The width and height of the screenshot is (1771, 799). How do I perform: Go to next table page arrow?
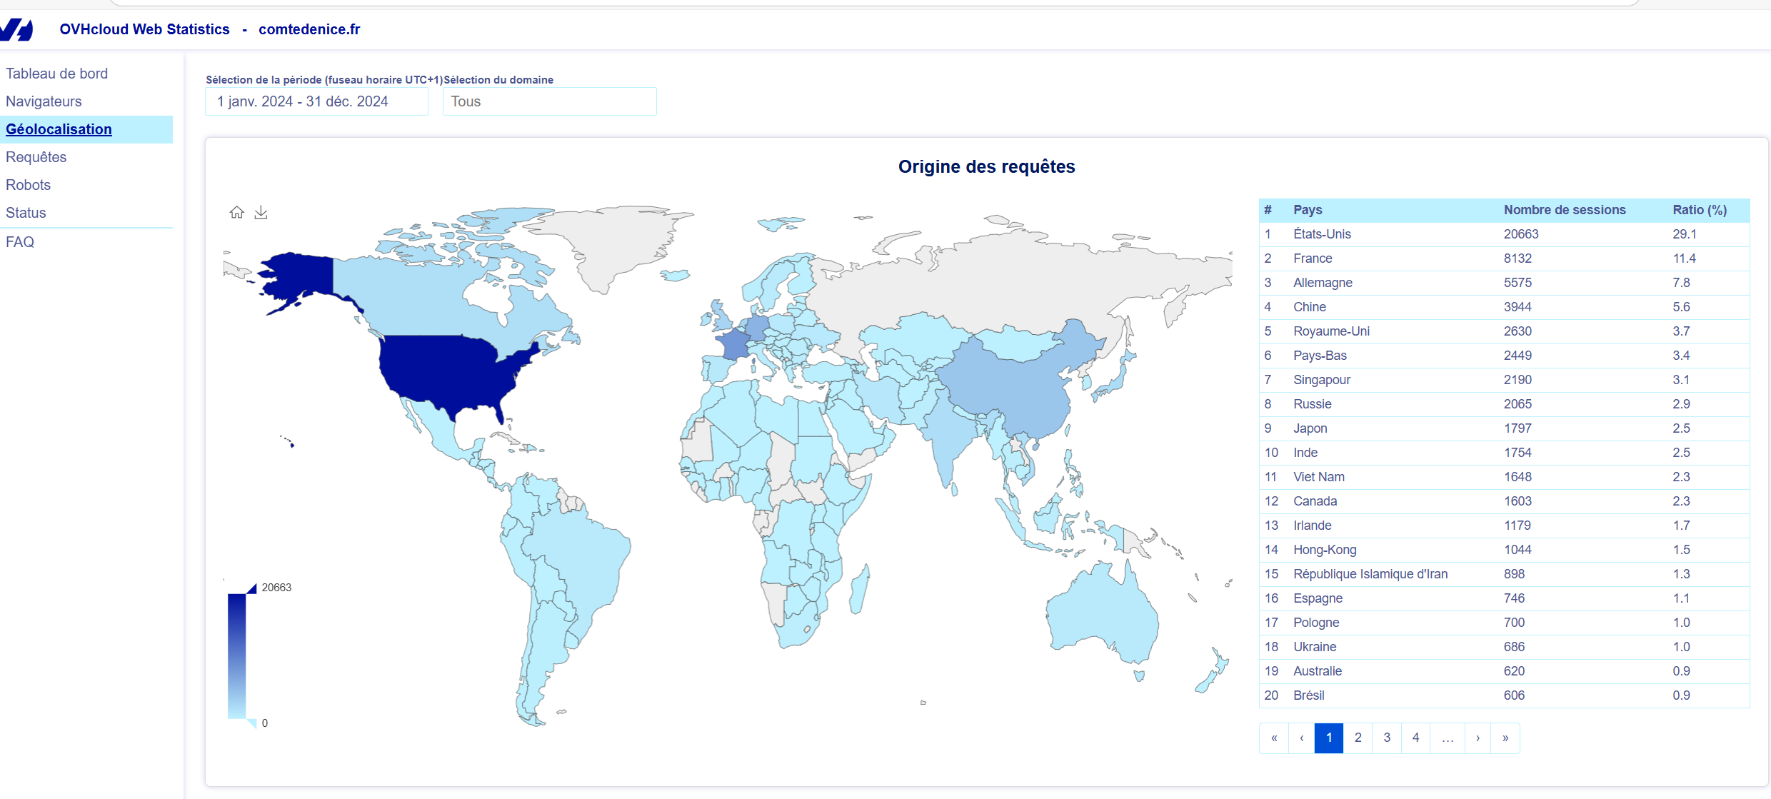click(x=1477, y=738)
